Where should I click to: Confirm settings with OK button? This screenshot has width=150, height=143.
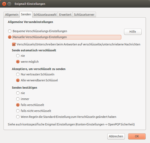tap(137, 136)
